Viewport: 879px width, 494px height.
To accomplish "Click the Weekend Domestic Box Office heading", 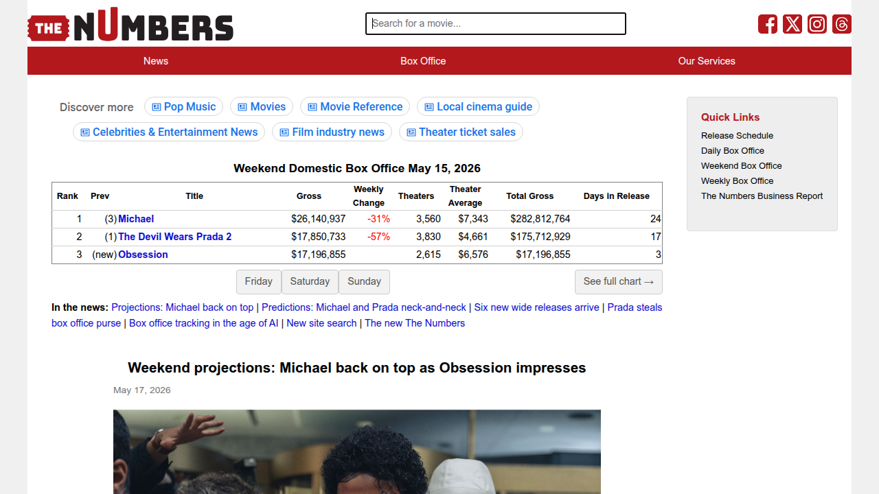I will 357,168.
